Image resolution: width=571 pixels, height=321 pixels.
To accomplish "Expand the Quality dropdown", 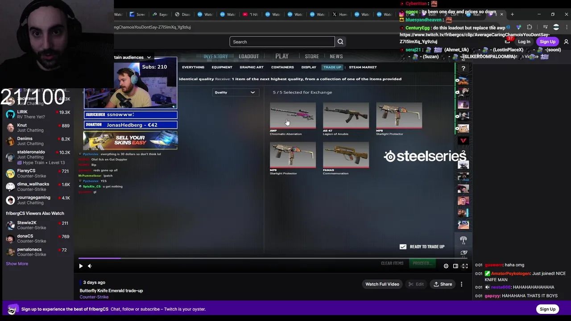I will (235, 92).
